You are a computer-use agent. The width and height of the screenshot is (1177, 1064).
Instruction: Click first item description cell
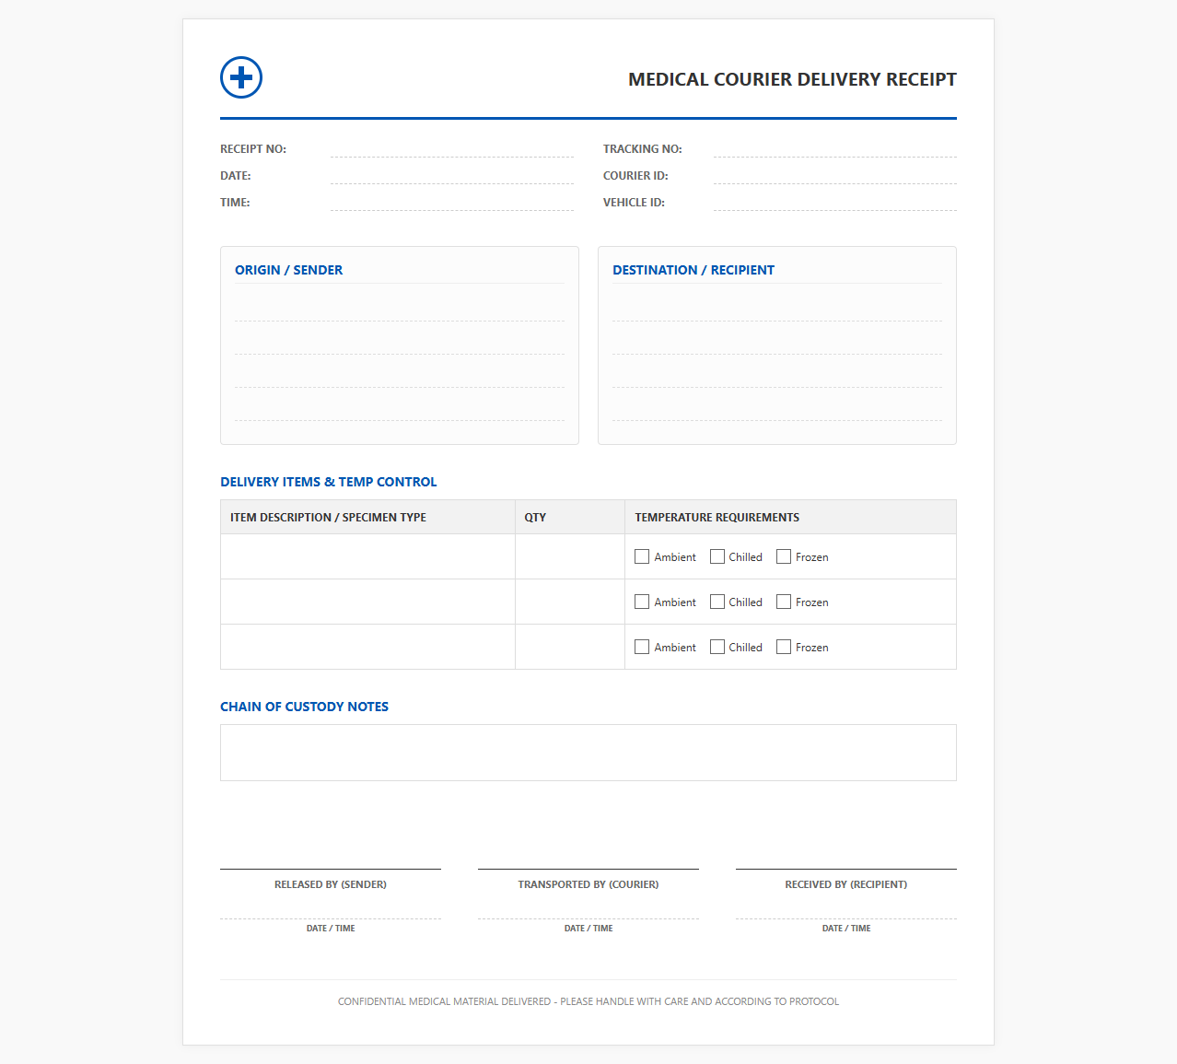point(367,556)
